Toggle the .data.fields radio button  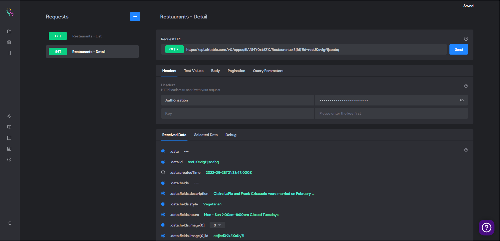click(x=163, y=183)
